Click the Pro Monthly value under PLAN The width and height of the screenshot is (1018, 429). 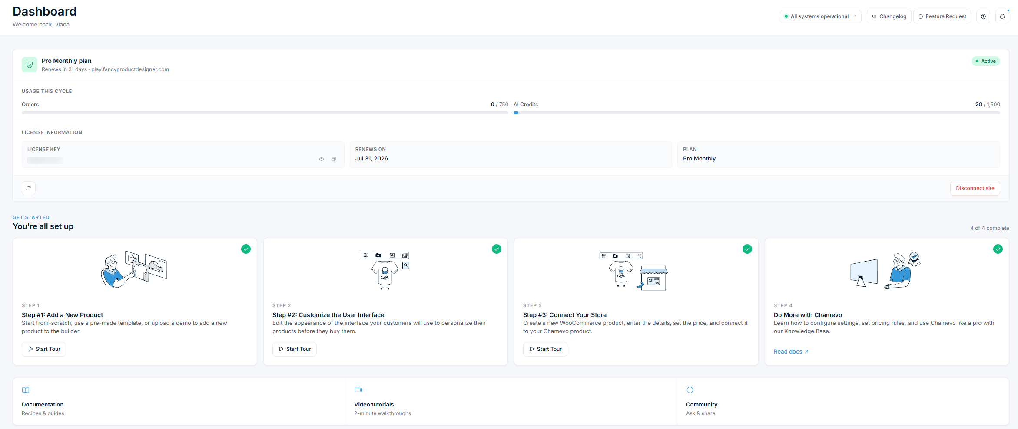click(x=700, y=159)
